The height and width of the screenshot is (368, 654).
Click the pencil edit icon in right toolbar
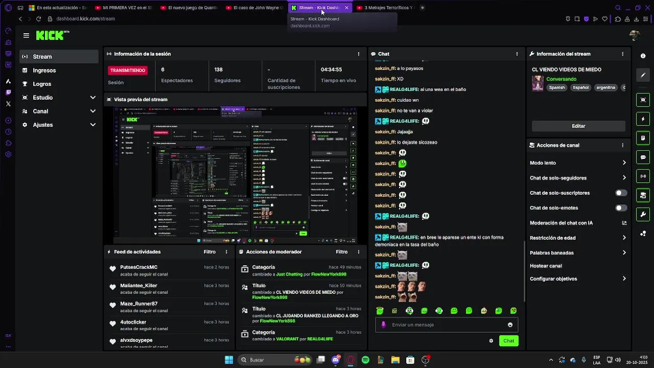pos(643,75)
